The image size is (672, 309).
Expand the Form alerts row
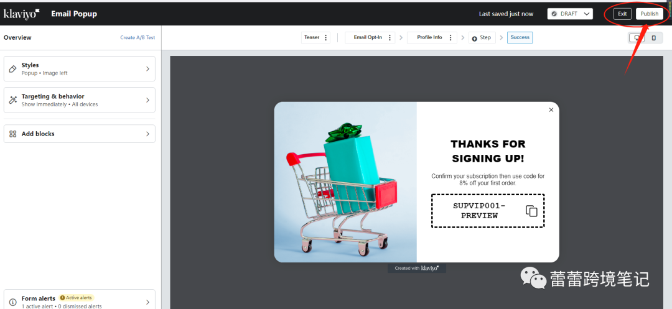[x=79, y=300]
